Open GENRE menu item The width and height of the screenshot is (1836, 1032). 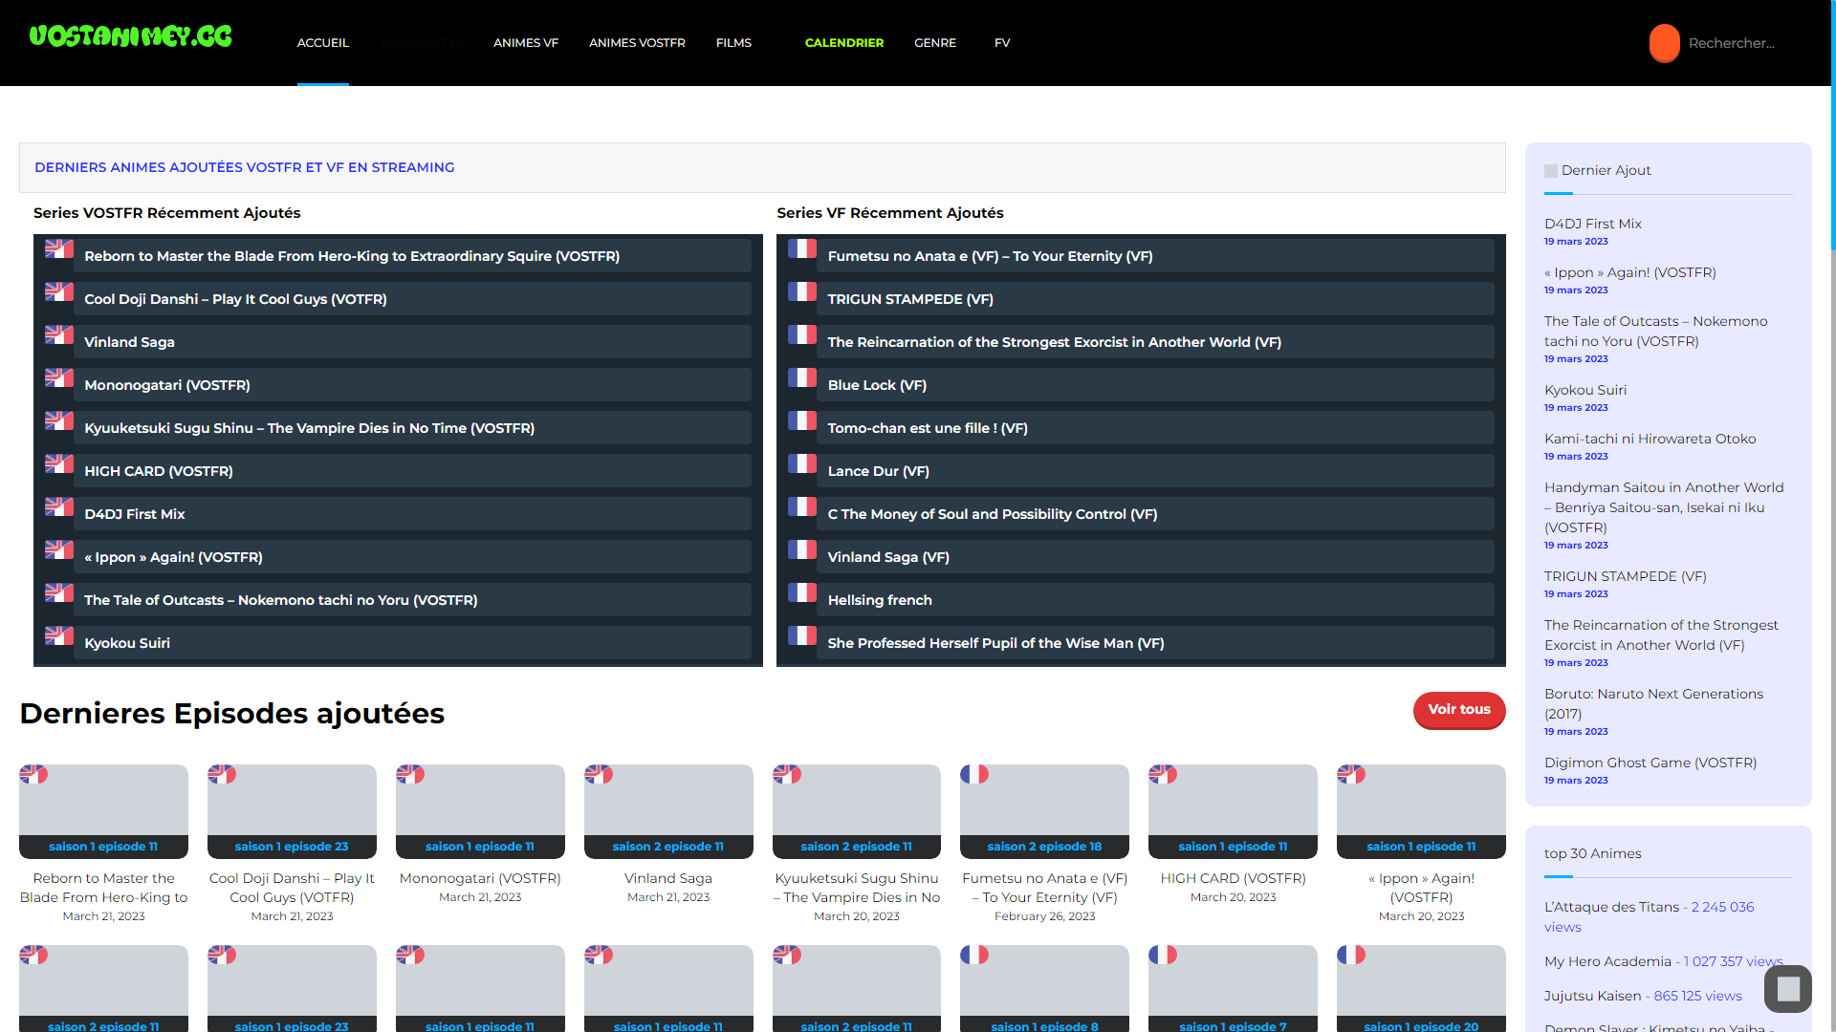tap(935, 43)
